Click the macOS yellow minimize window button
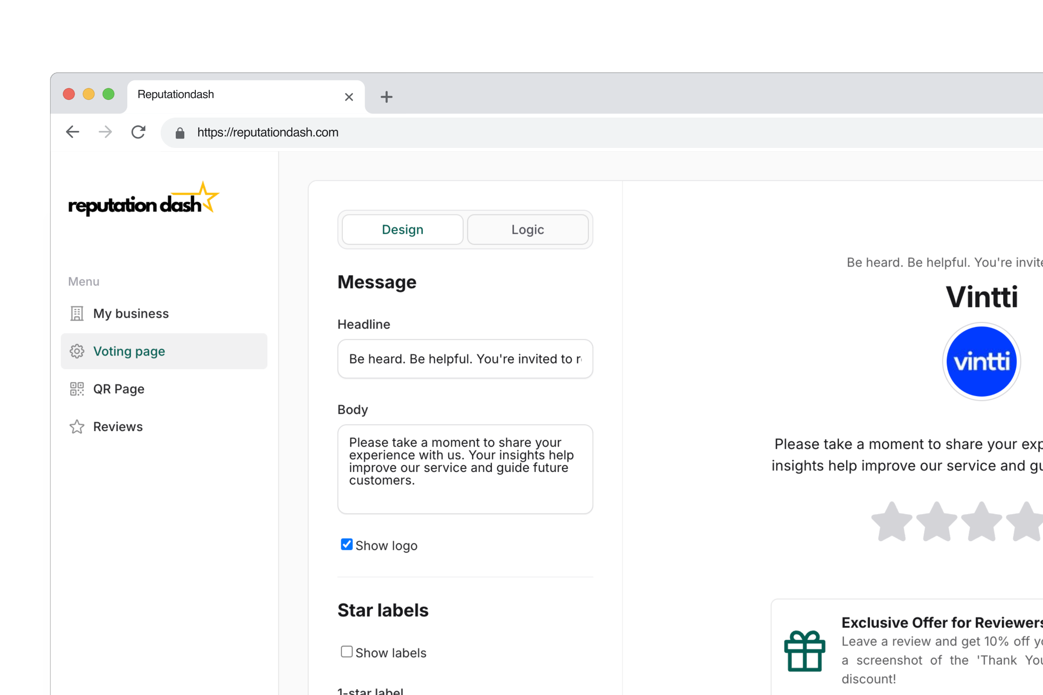Image resolution: width=1043 pixels, height=695 pixels. (89, 94)
